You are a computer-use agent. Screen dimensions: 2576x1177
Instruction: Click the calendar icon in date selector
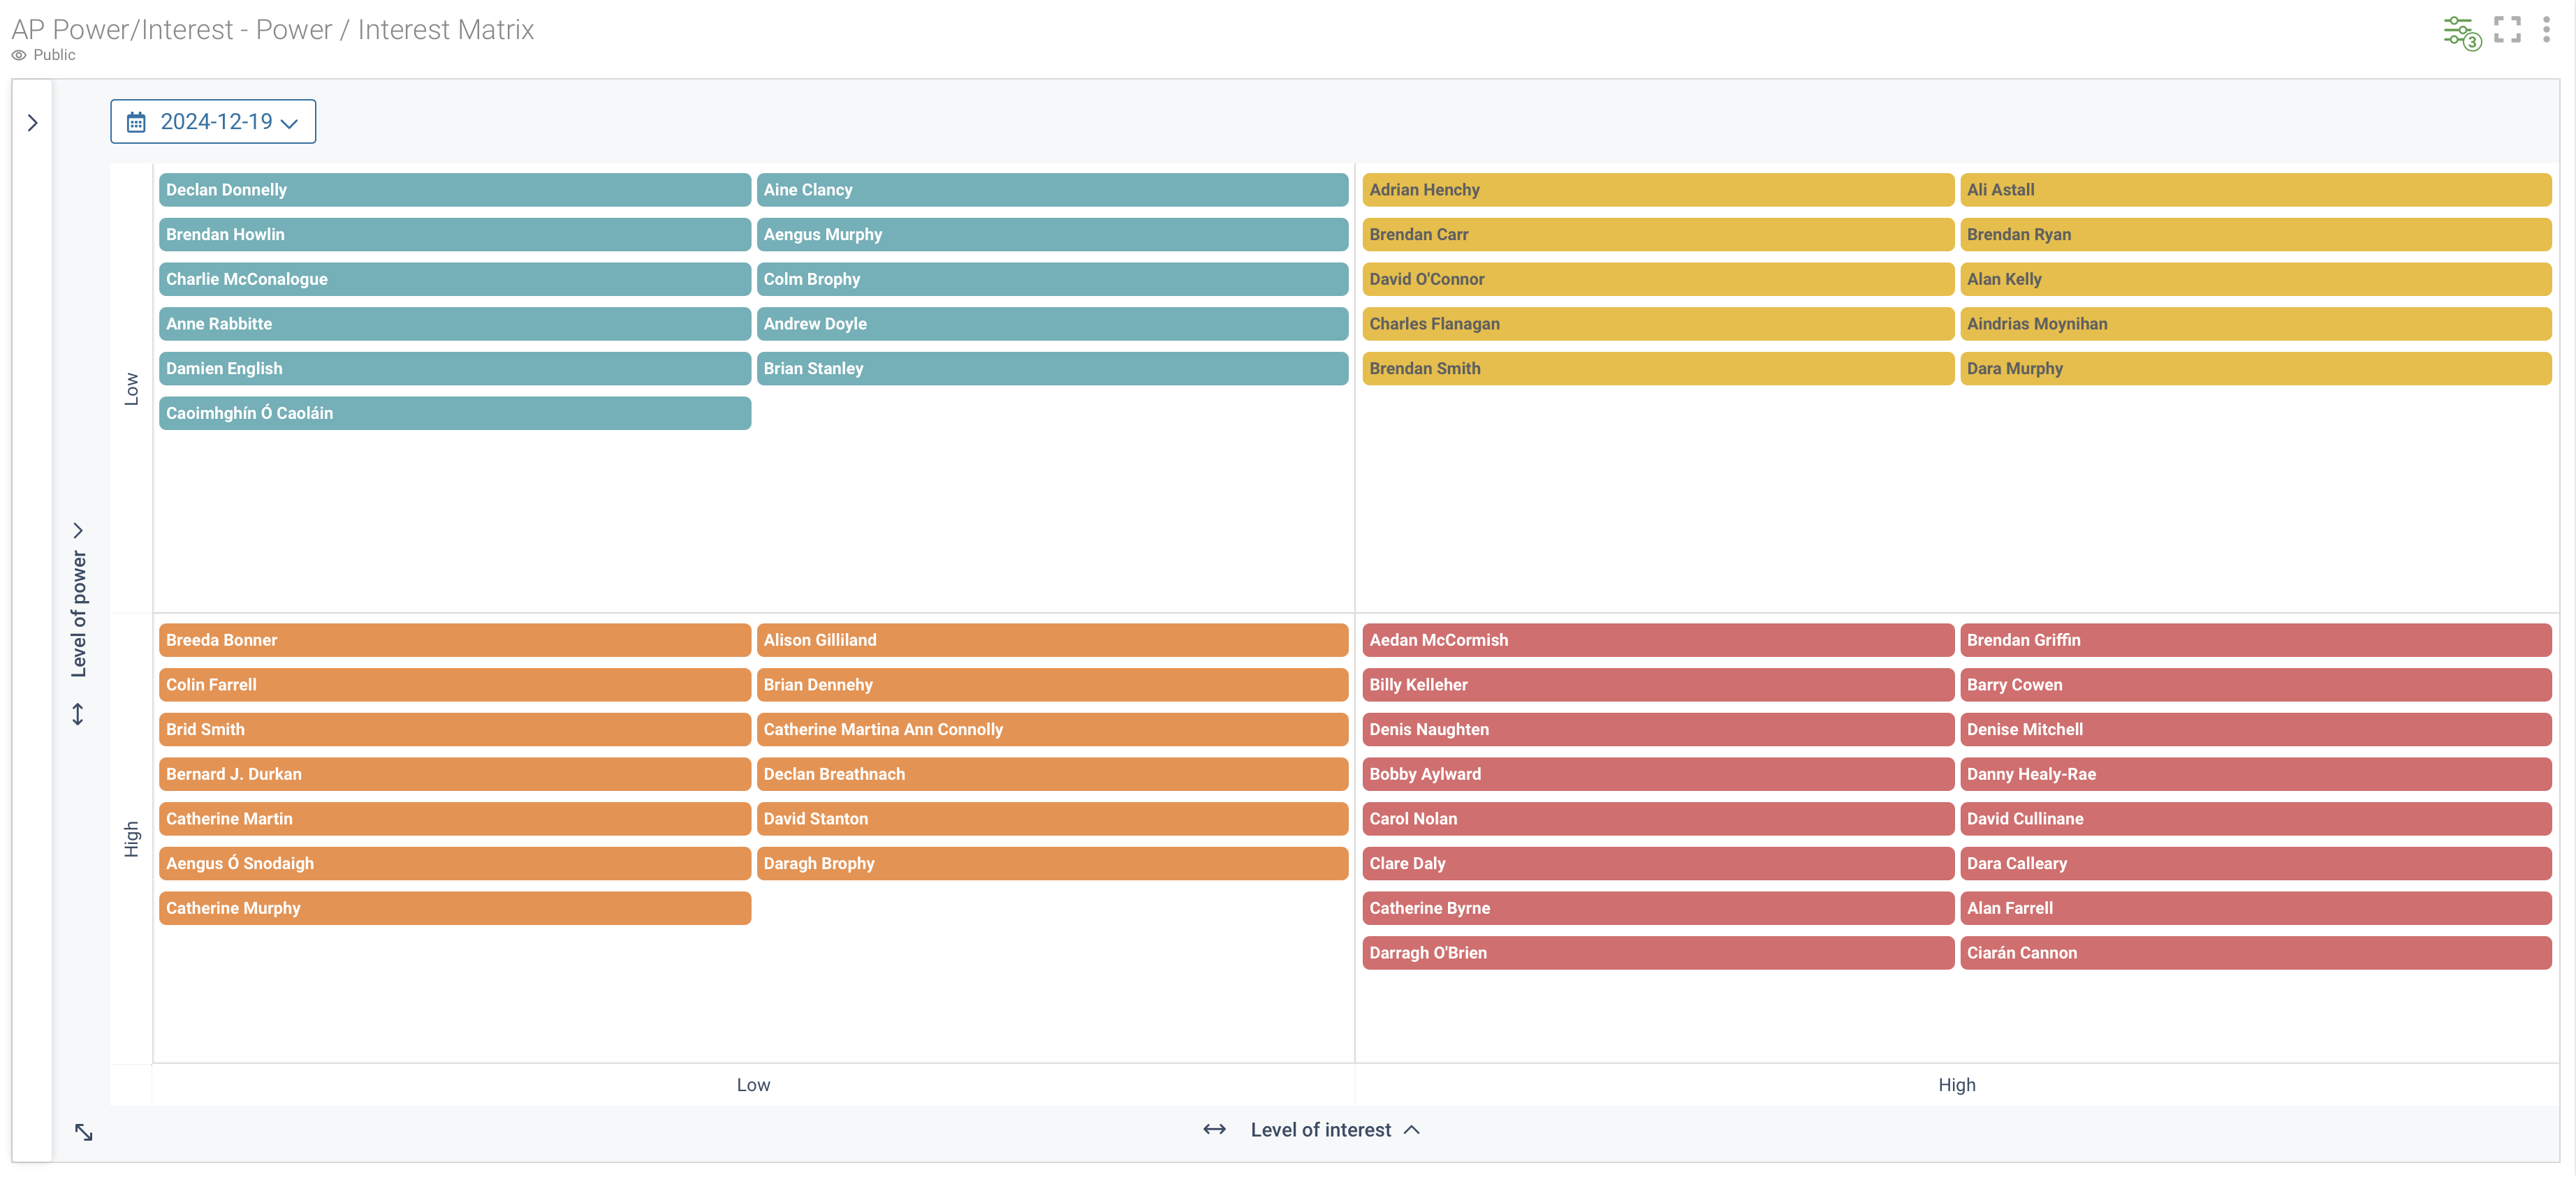pyautogui.click(x=136, y=122)
